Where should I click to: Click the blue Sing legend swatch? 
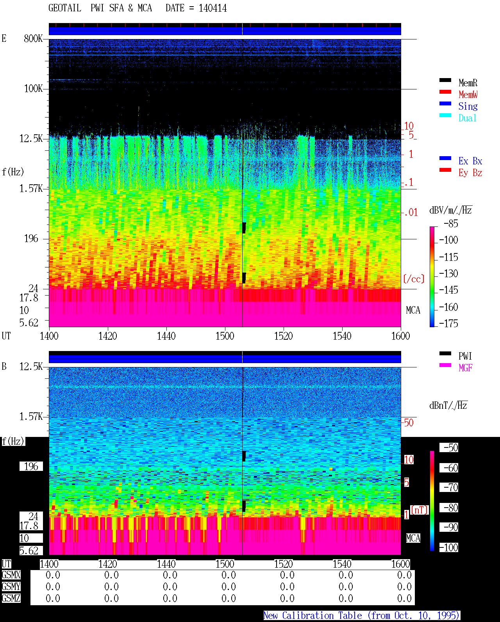coord(445,103)
